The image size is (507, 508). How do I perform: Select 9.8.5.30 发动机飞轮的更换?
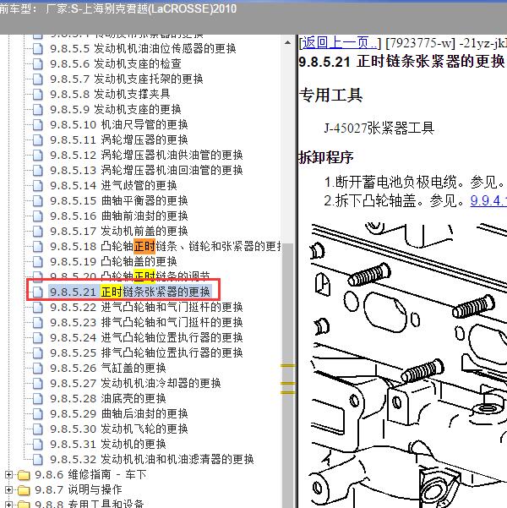point(119,429)
